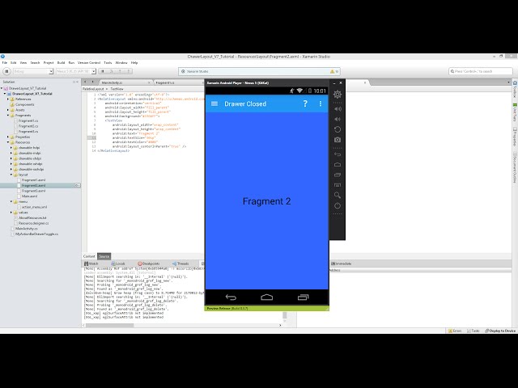Open the Build menu
The image size is (518, 388).
coord(62,63)
